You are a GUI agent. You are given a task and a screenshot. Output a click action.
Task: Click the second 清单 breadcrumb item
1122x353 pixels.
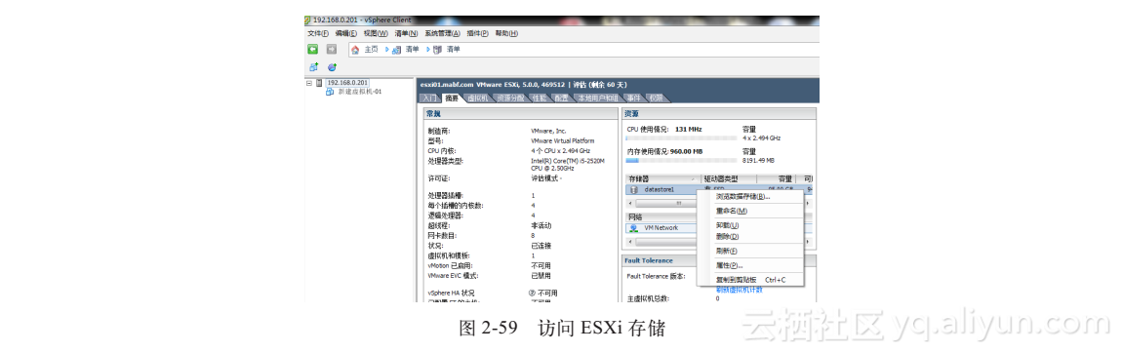(x=454, y=50)
